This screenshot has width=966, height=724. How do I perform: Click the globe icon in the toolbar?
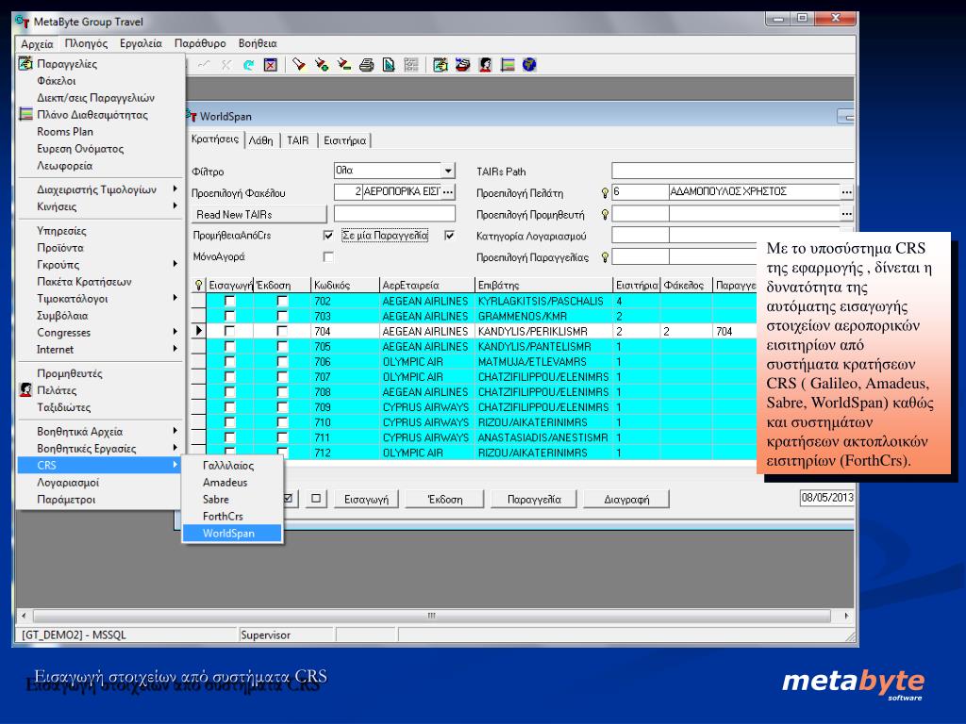click(529, 65)
